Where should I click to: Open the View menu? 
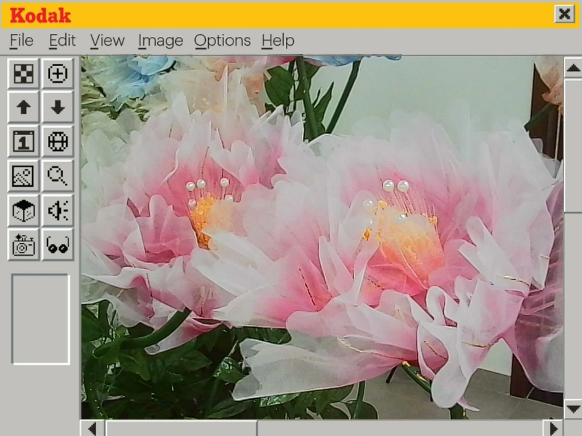[107, 41]
